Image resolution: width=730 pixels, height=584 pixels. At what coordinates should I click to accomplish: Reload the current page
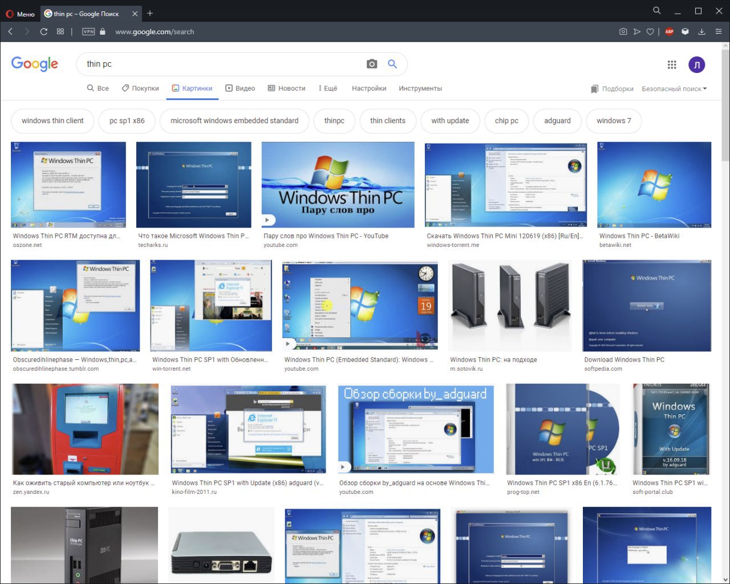pyautogui.click(x=43, y=32)
